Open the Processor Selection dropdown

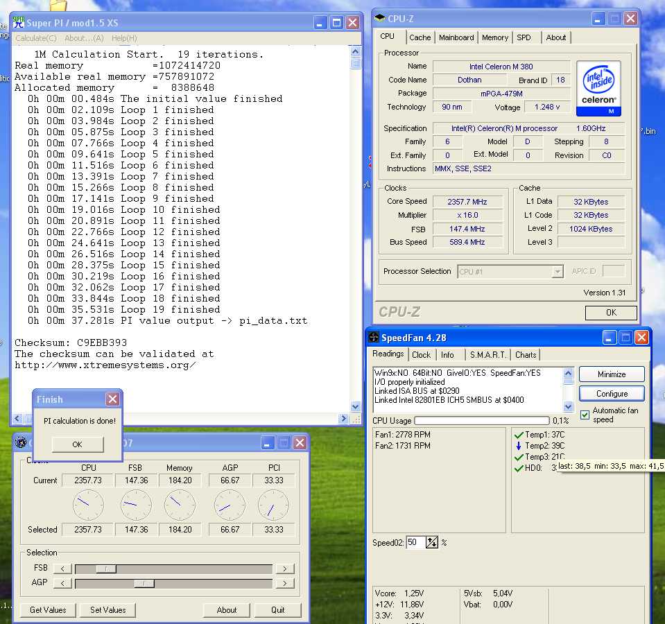(x=557, y=272)
